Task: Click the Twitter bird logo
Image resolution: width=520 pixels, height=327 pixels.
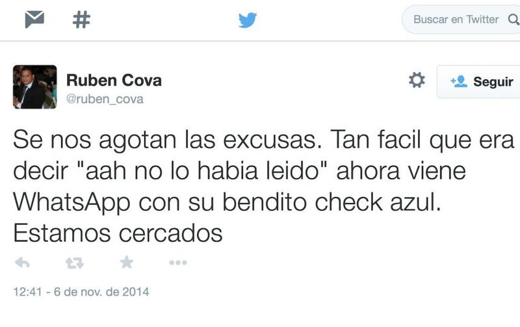Action: (248, 20)
